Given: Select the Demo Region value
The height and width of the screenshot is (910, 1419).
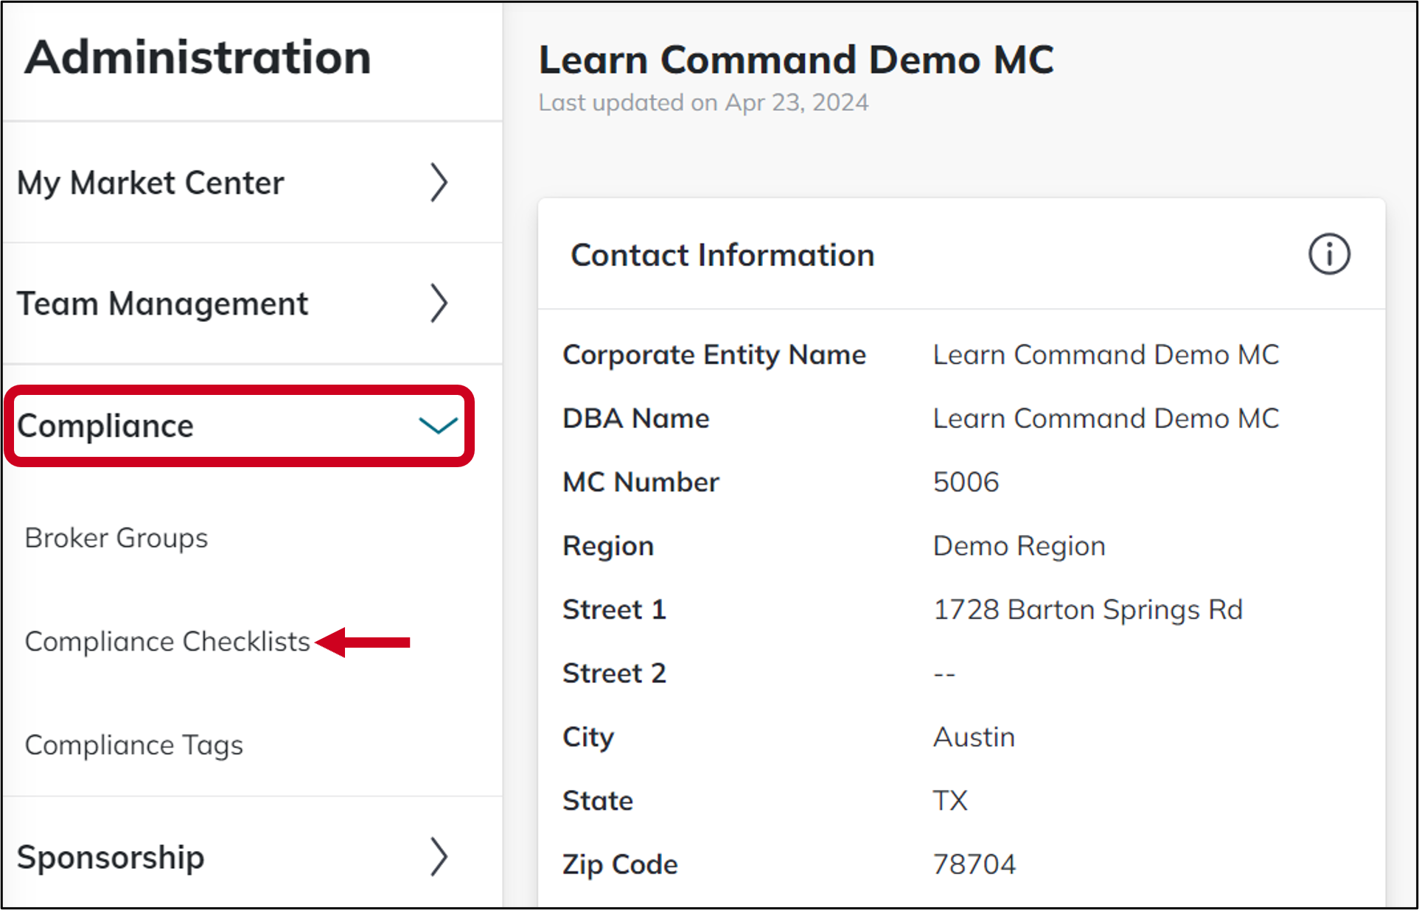Looking at the screenshot, I should click(x=1019, y=545).
